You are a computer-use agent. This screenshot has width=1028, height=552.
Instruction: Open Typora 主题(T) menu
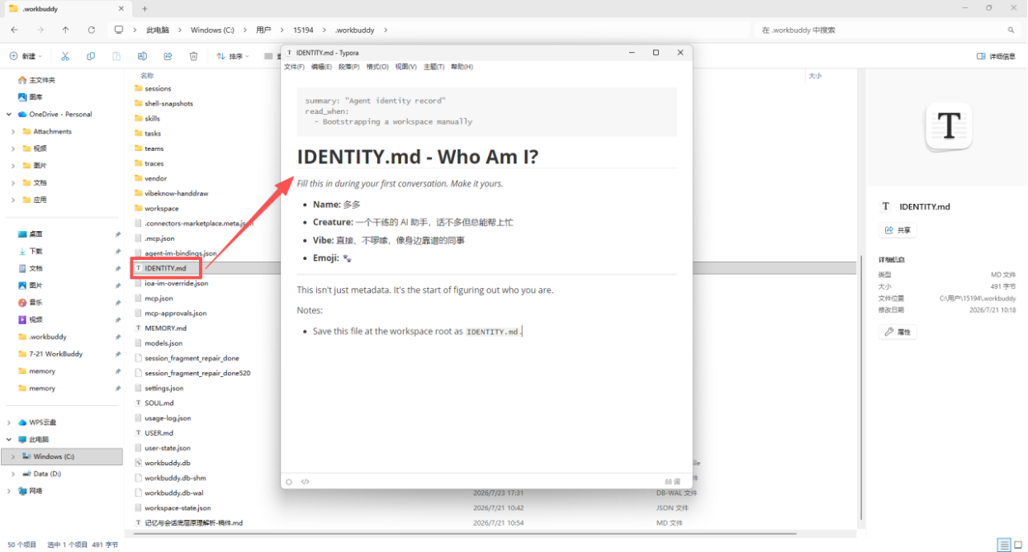pos(433,67)
